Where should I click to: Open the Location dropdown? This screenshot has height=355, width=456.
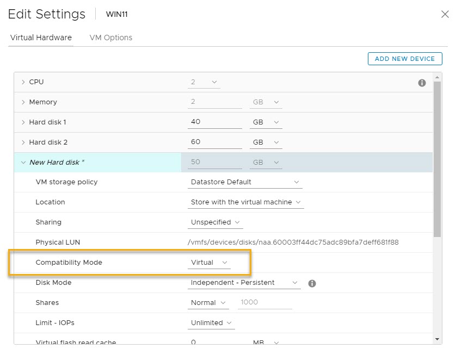(x=245, y=202)
